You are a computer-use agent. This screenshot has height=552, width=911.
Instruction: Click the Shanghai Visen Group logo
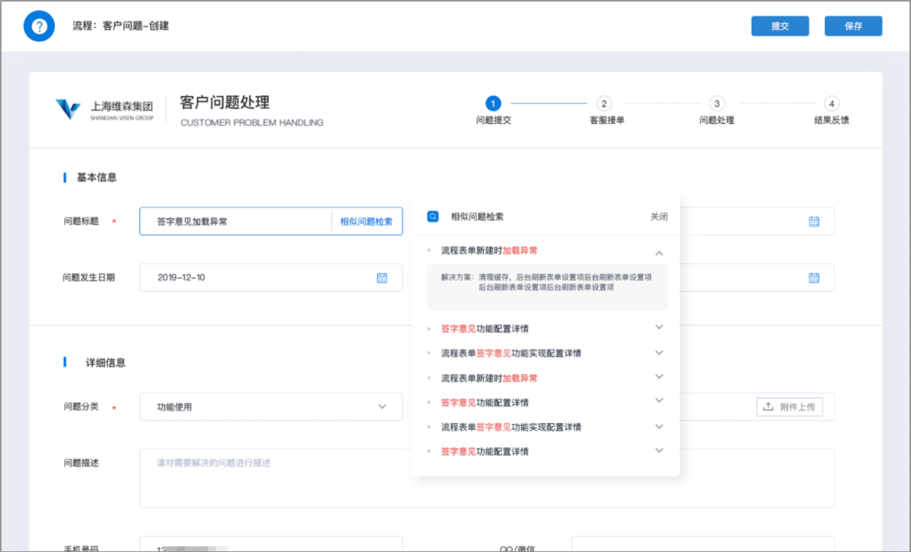coord(105,110)
